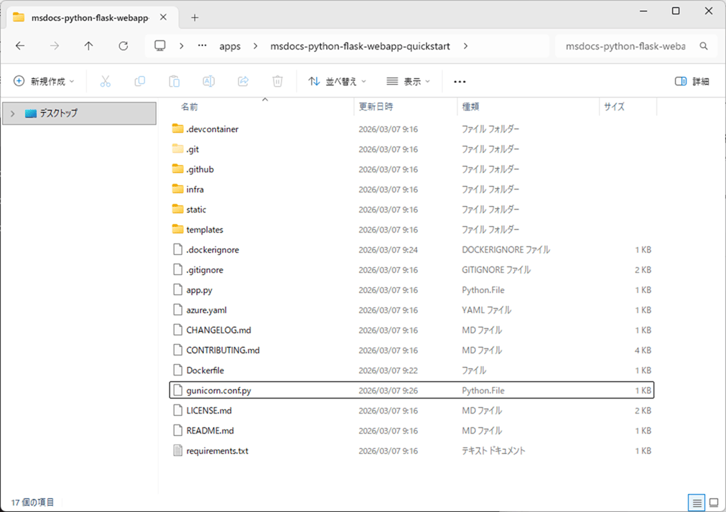Navigate back with the left arrow

pos(20,46)
